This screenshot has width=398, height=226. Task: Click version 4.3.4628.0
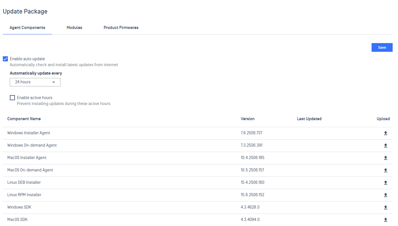[x=250, y=207]
